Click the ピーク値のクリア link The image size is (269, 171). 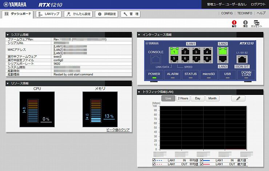(118, 130)
